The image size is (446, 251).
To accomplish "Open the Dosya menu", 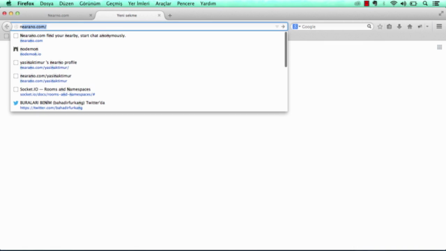I will tap(47, 3).
